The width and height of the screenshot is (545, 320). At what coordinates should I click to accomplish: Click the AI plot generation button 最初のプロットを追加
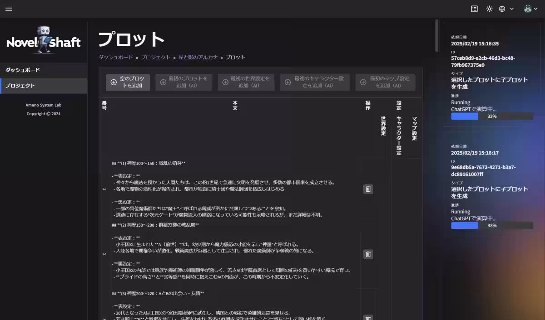pyautogui.click(x=183, y=82)
